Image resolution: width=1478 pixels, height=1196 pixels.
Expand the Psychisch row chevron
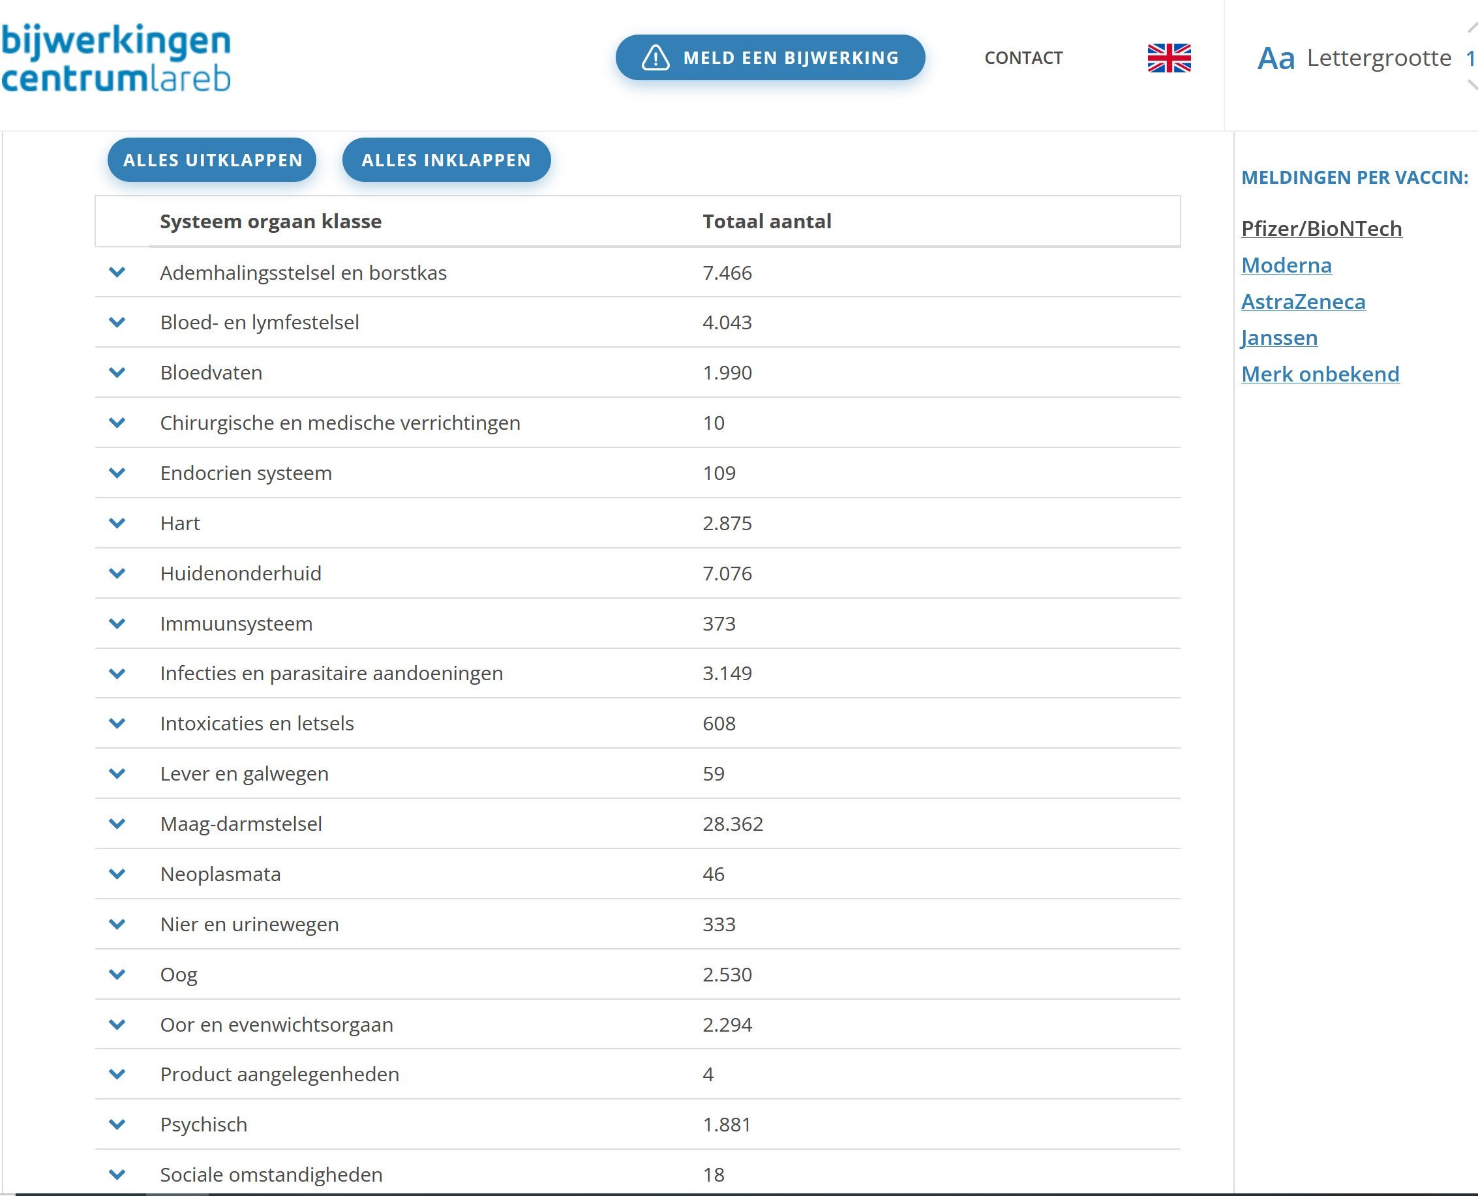coord(117,1124)
